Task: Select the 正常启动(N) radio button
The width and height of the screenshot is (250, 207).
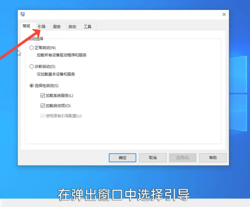Action: pos(32,48)
